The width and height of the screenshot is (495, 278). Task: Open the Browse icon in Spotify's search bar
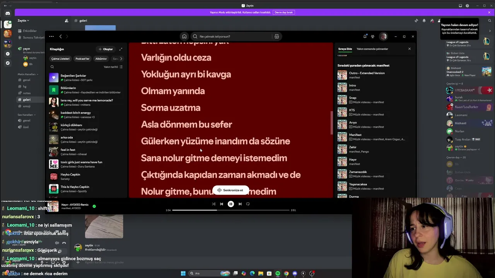(277, 36)
